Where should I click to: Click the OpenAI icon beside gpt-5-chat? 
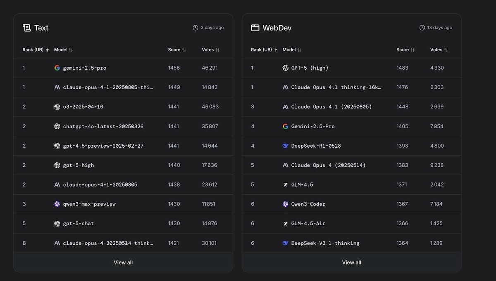57,223
